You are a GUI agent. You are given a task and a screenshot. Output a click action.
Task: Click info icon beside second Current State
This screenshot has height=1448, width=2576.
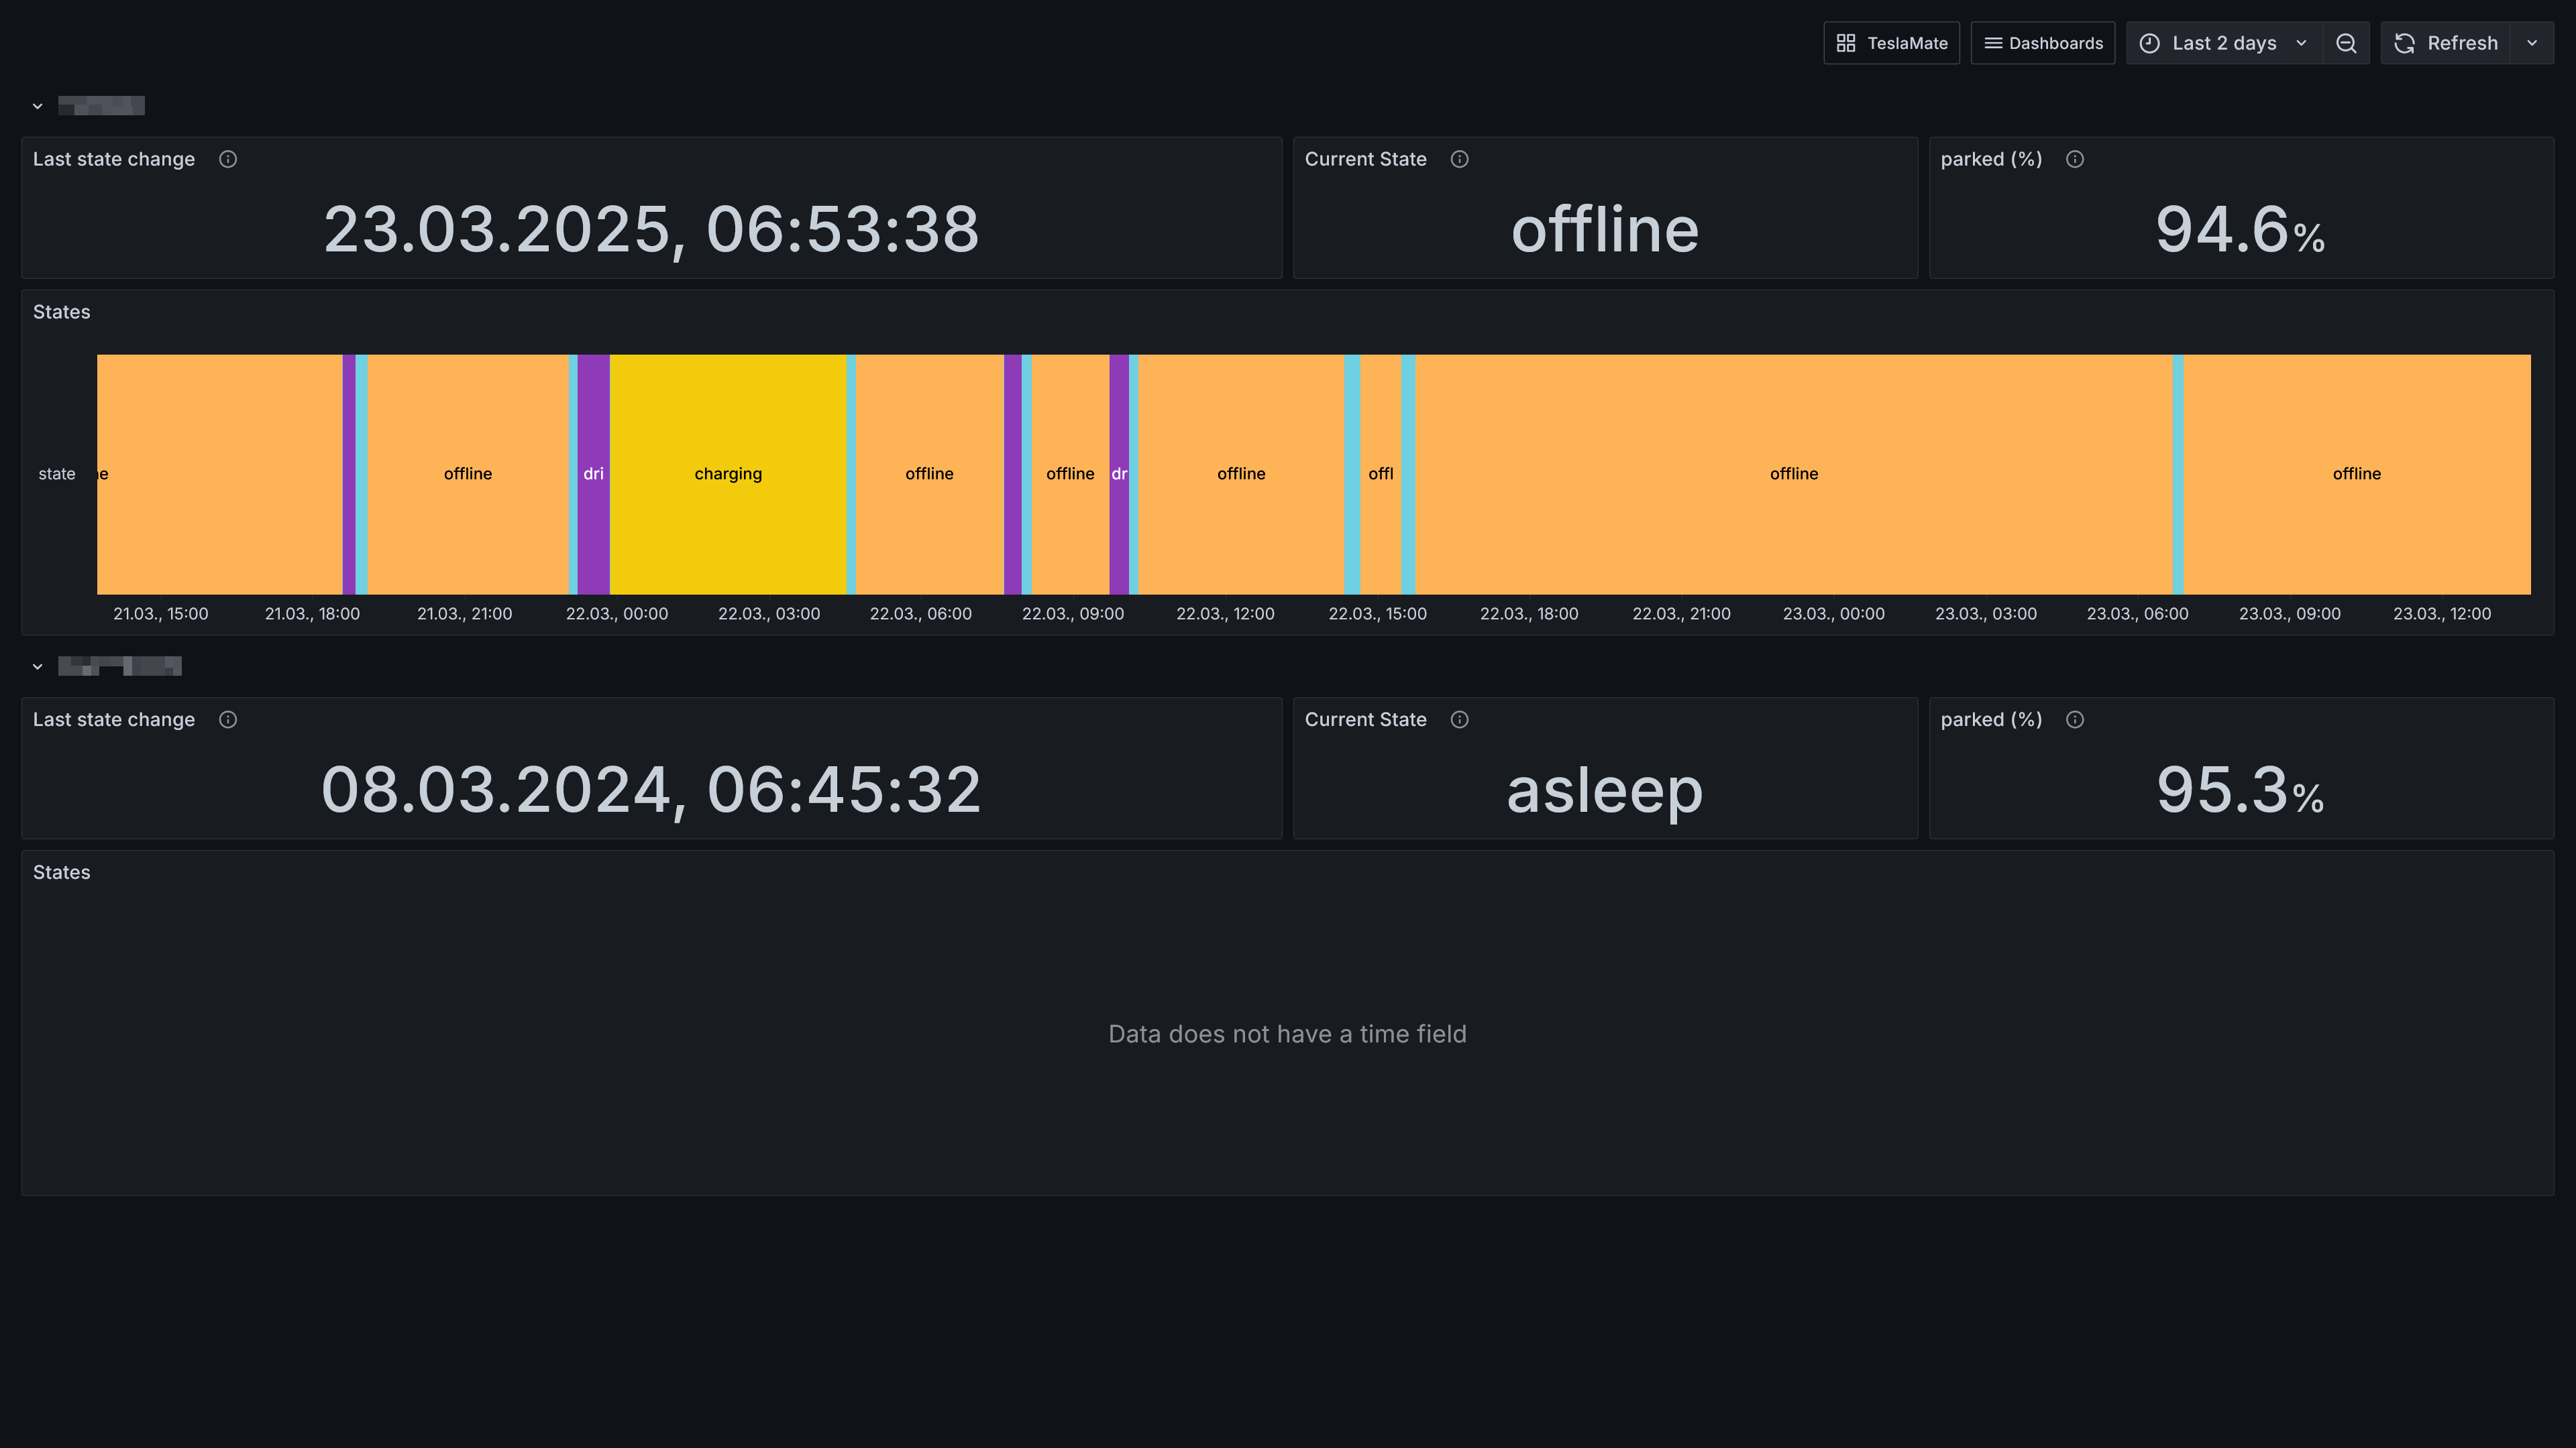click(1459, 719)
